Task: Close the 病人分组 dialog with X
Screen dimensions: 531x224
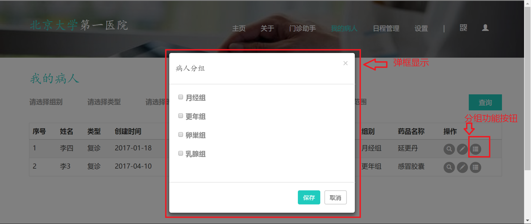Action: point(345,63)
